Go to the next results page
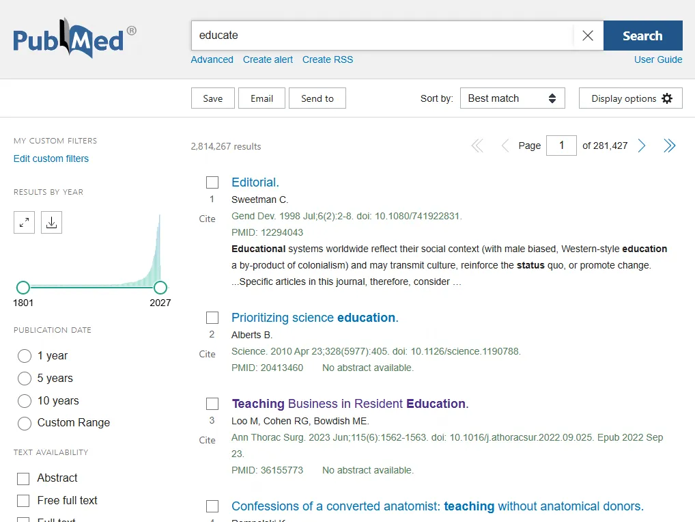 641,146
